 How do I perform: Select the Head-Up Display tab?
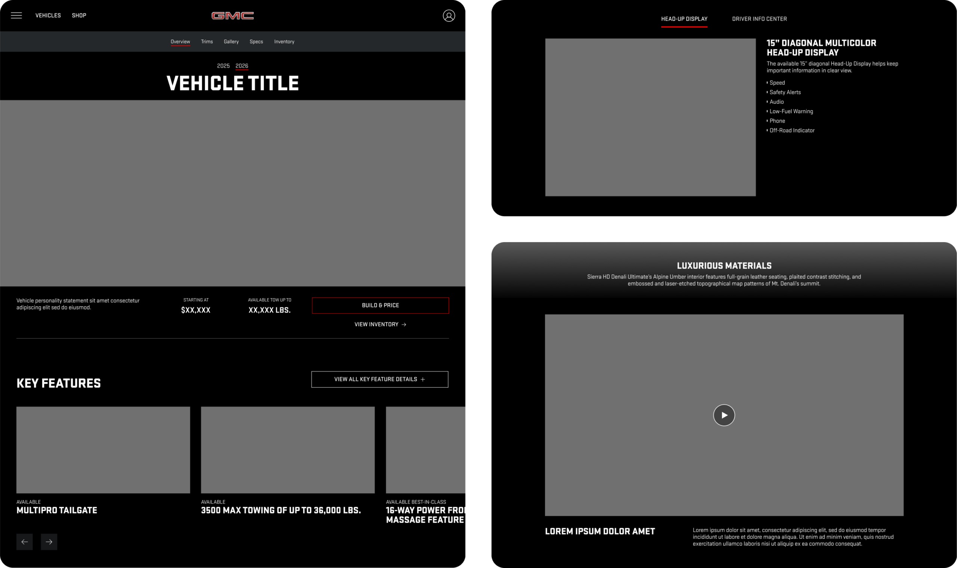(x=684, y=19)
